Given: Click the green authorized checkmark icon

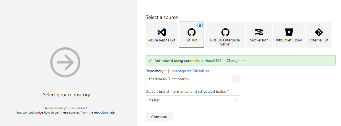Looking at the screenshot, I should pos(150,61).
